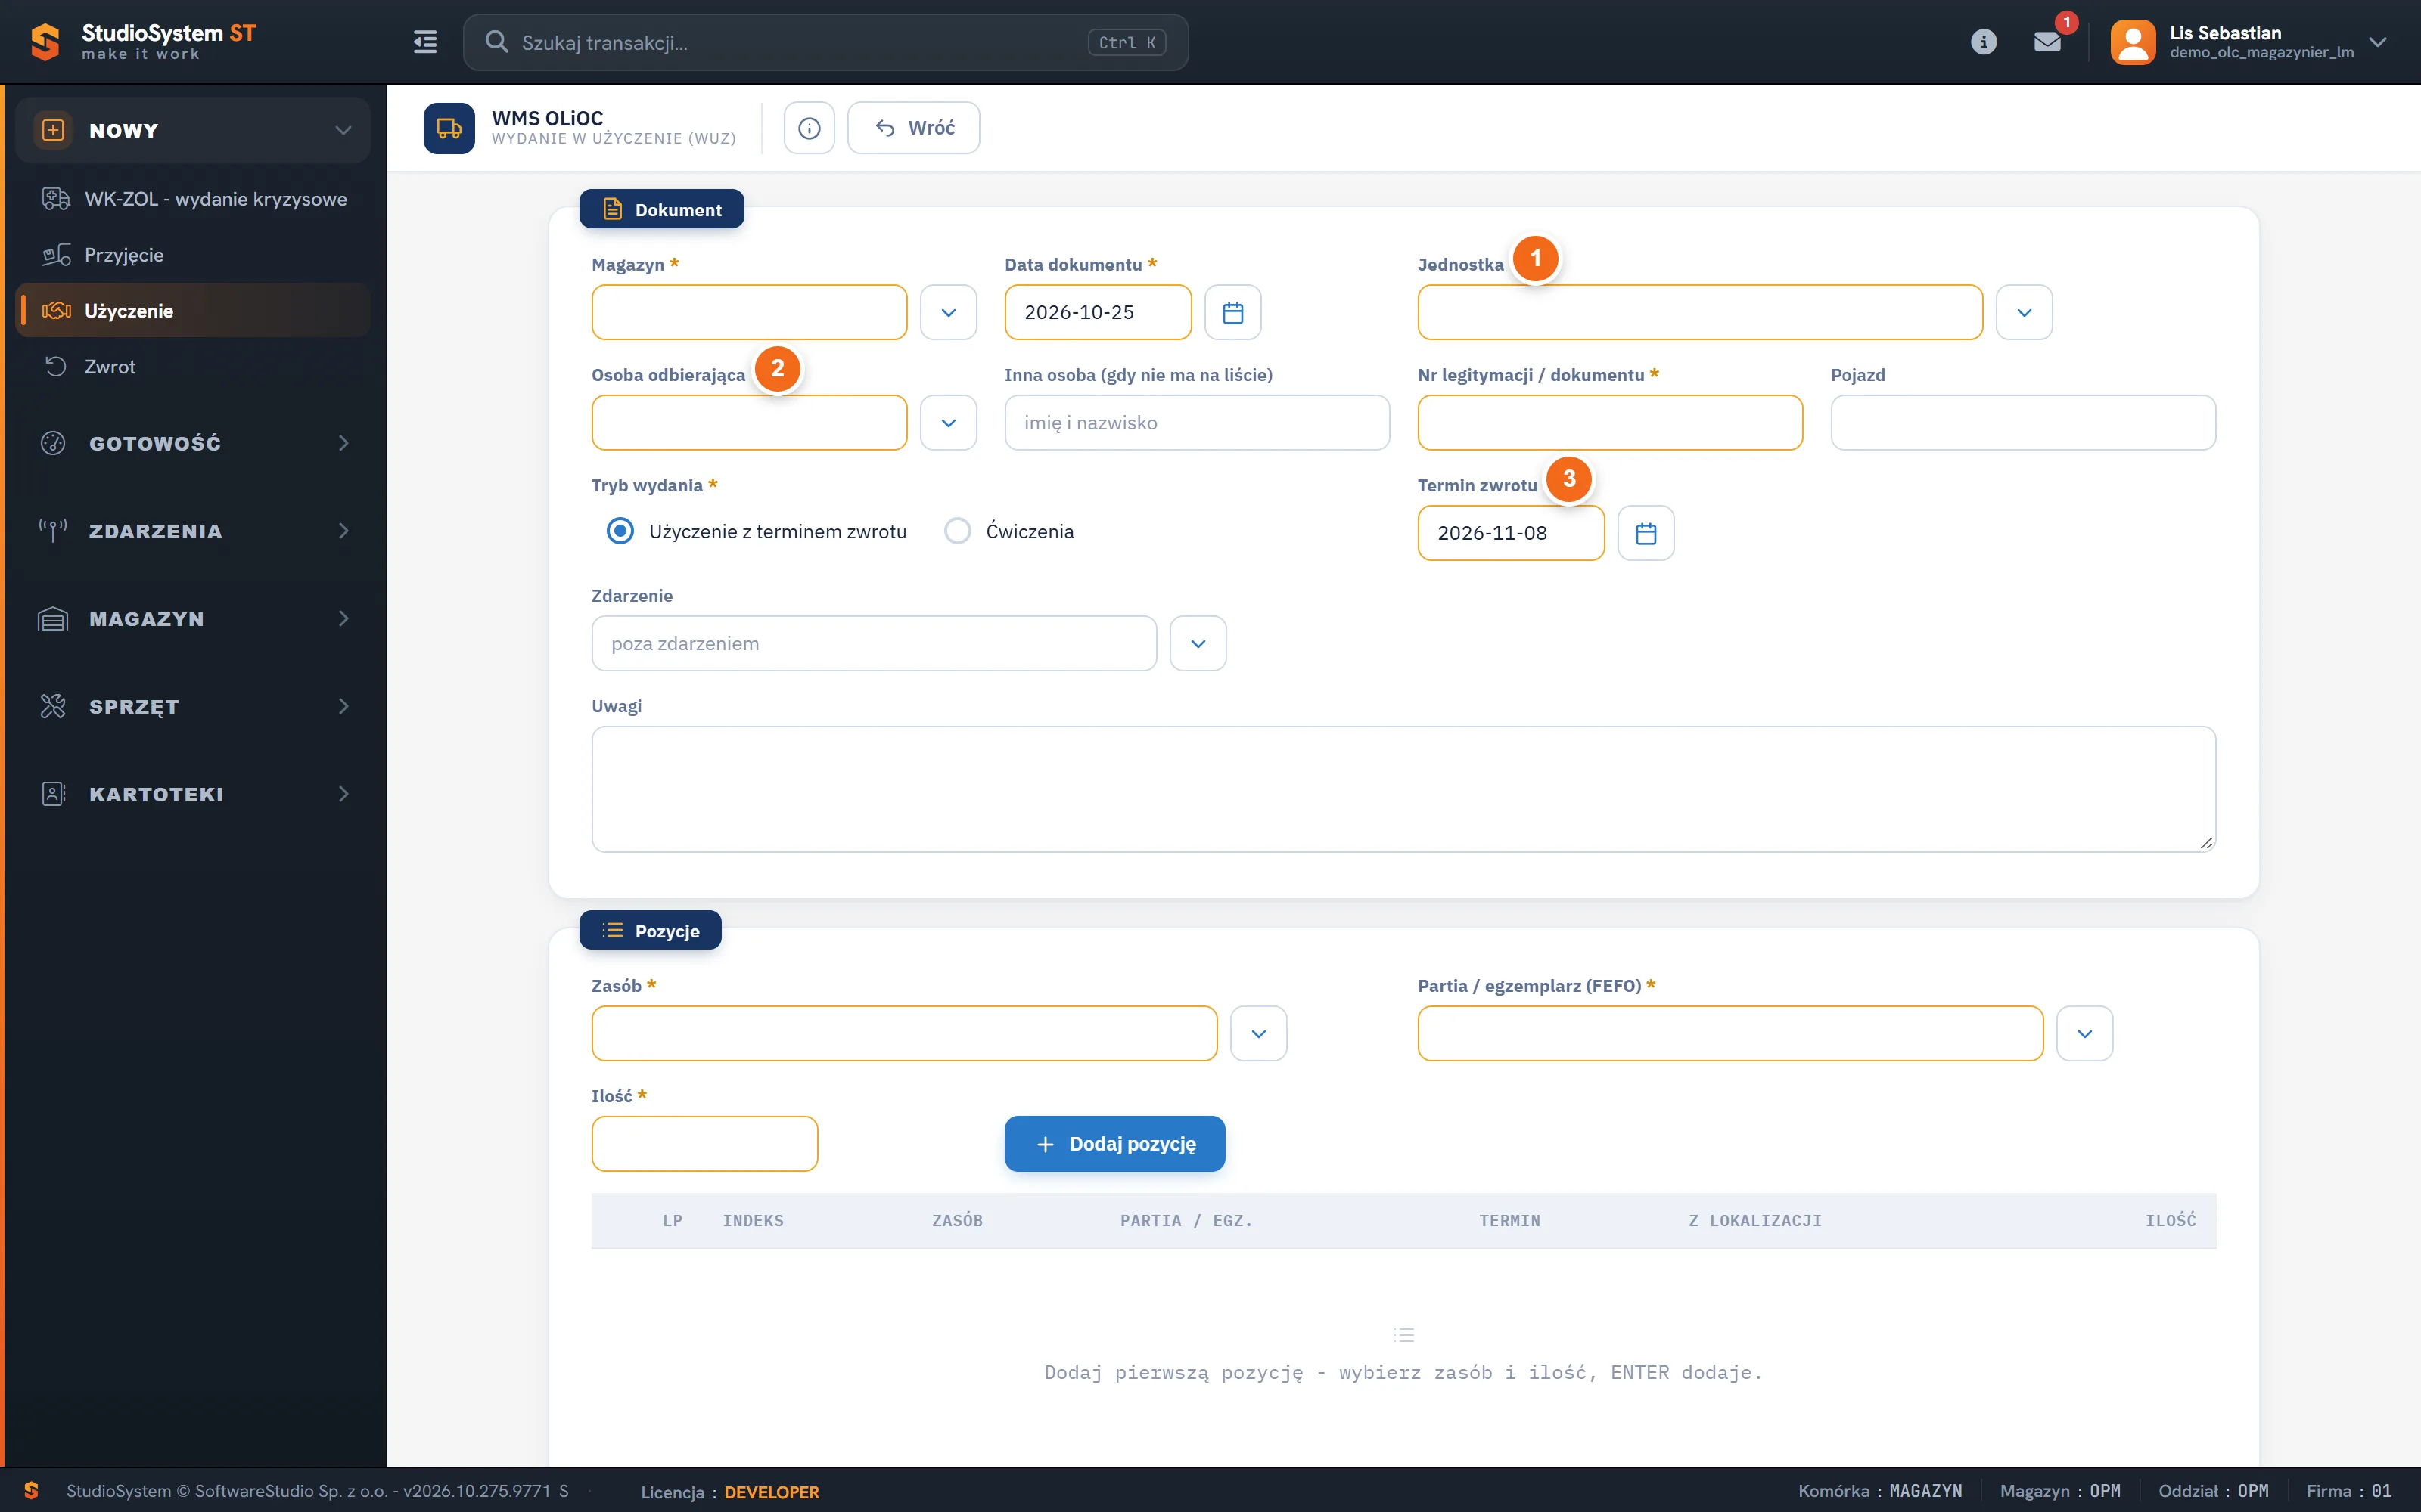Click the Wróć back button
Screen dimensions: 2421x1512
[x=913, y=128]
